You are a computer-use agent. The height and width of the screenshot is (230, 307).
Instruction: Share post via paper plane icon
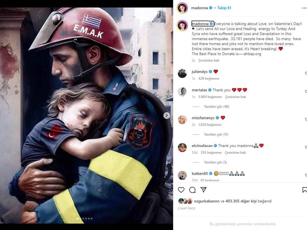pyautogui.click(x=203, y=190)
